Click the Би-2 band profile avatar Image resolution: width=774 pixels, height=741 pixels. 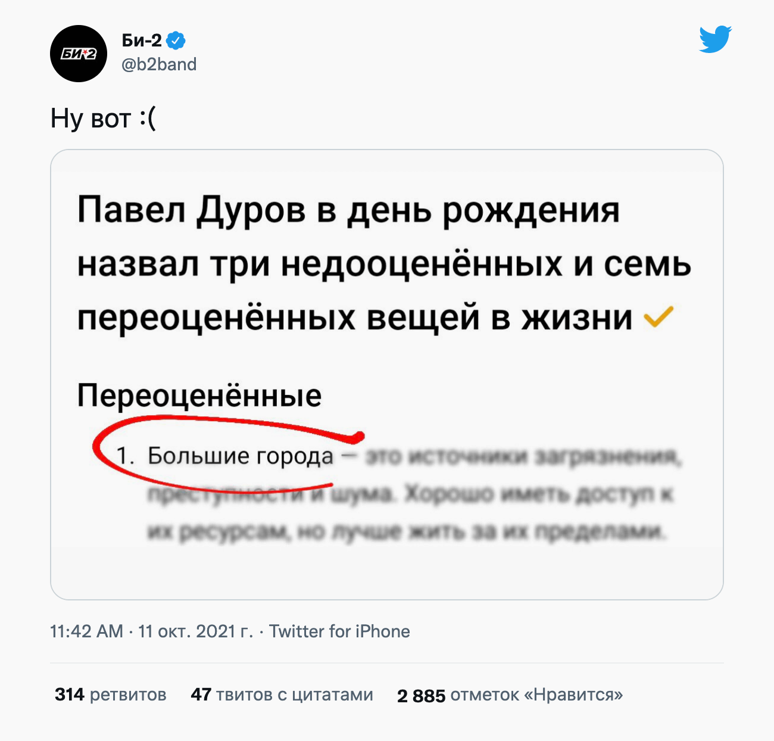pyautogui.click(x=79, y=54)
